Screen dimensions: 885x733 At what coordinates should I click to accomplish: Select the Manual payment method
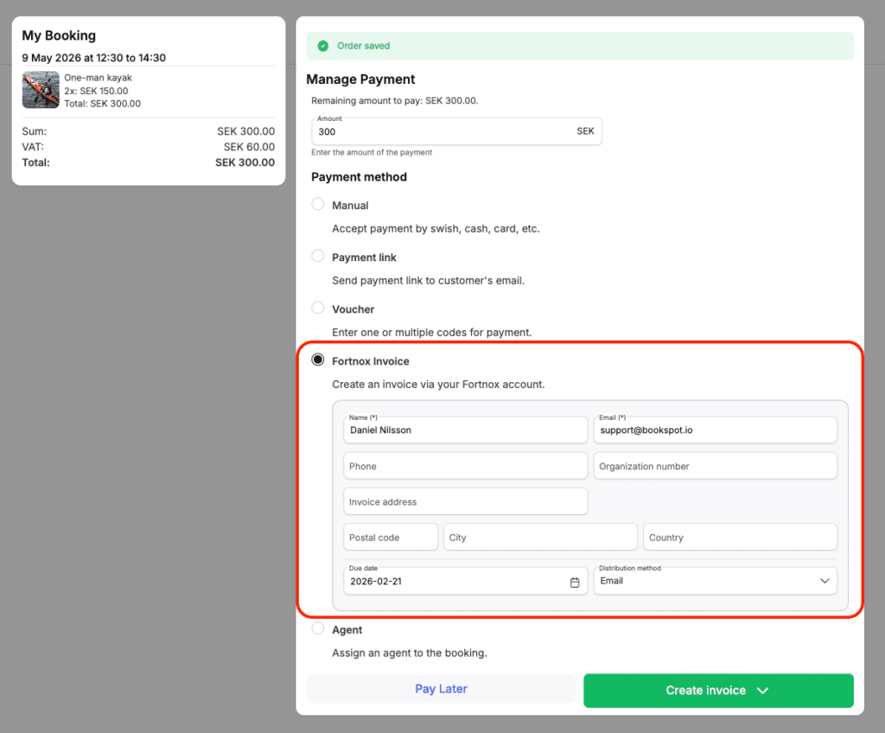pyautogui.click(x=318, y=205)
